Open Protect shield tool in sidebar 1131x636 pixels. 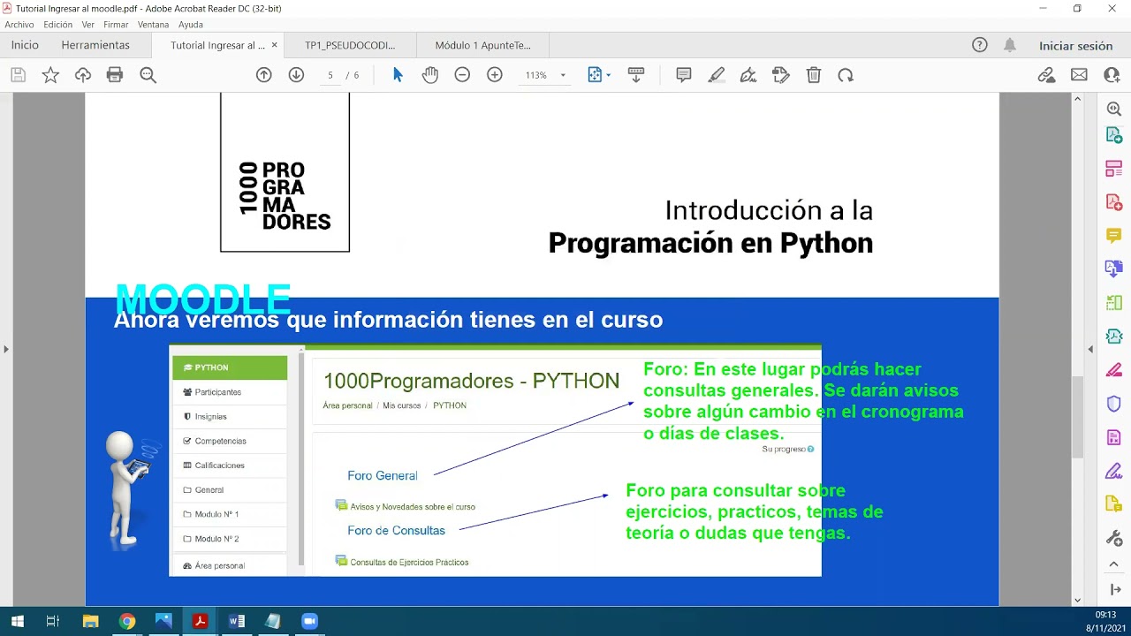[x=1114, y=403]
